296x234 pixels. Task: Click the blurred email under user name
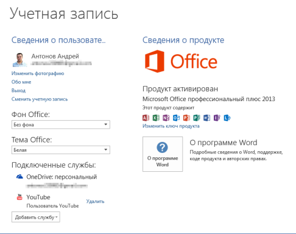(61, 63)
